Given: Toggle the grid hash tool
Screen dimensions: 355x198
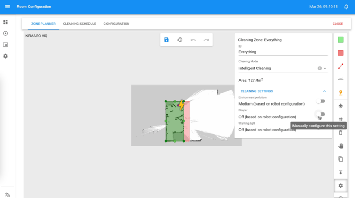Looking at the screenshot, I should tap(341, 119).
